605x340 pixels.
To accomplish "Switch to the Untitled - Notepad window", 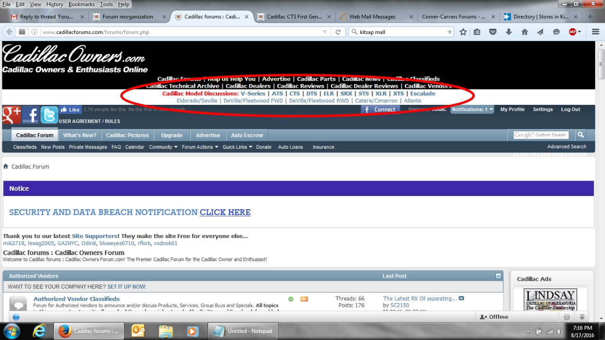I will [243, 331].
